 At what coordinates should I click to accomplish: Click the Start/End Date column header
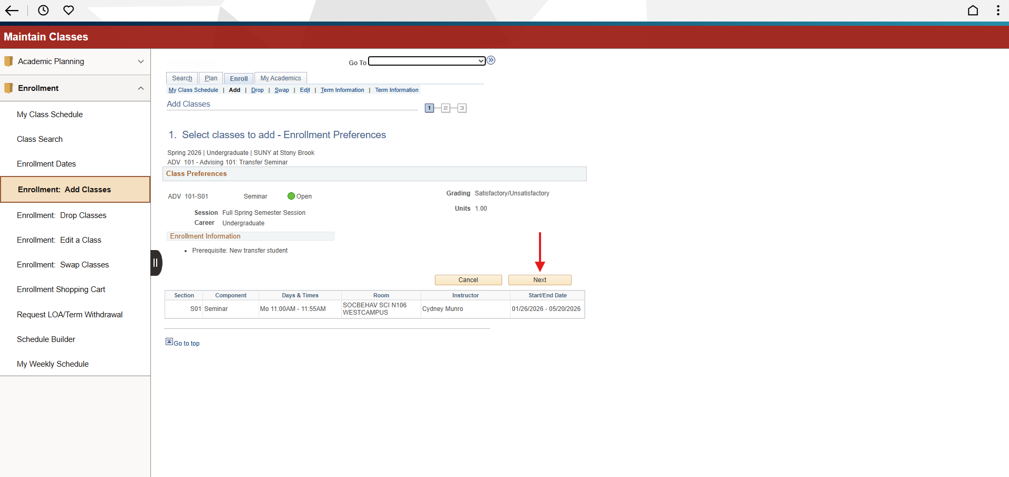(547, 295)
